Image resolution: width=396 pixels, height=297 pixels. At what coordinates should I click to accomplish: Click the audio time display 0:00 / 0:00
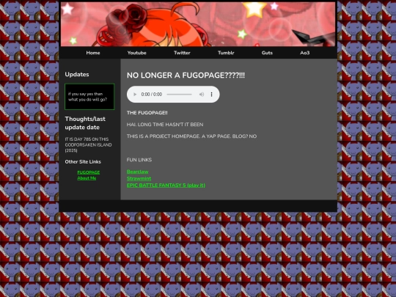click(152, 95)
